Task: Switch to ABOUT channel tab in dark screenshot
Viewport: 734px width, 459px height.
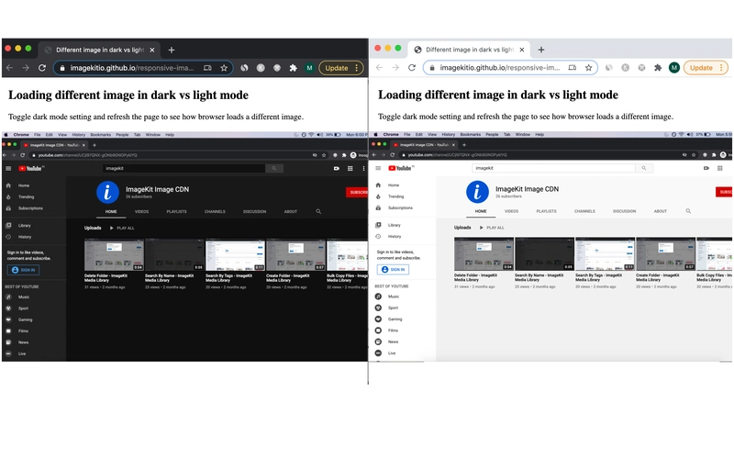Action: click(291, 212)
